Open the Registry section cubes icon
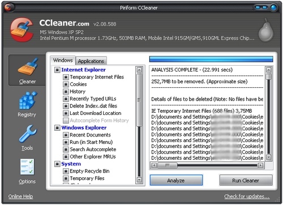 click(28, 100)
